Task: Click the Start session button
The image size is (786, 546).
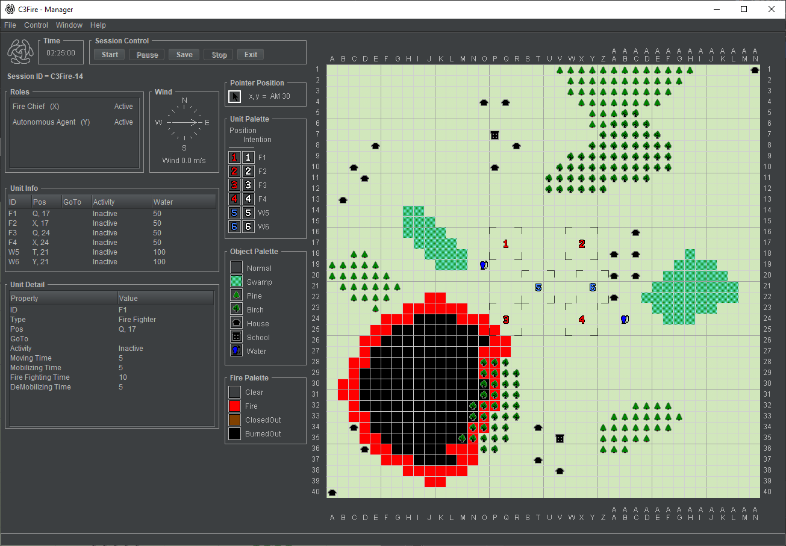Action: pyautogui.click(x=110, y=55)
